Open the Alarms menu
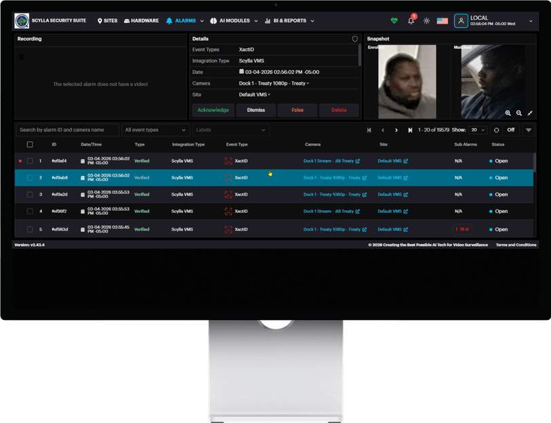This screenshot has height=423, width=551. click(181, 21)
